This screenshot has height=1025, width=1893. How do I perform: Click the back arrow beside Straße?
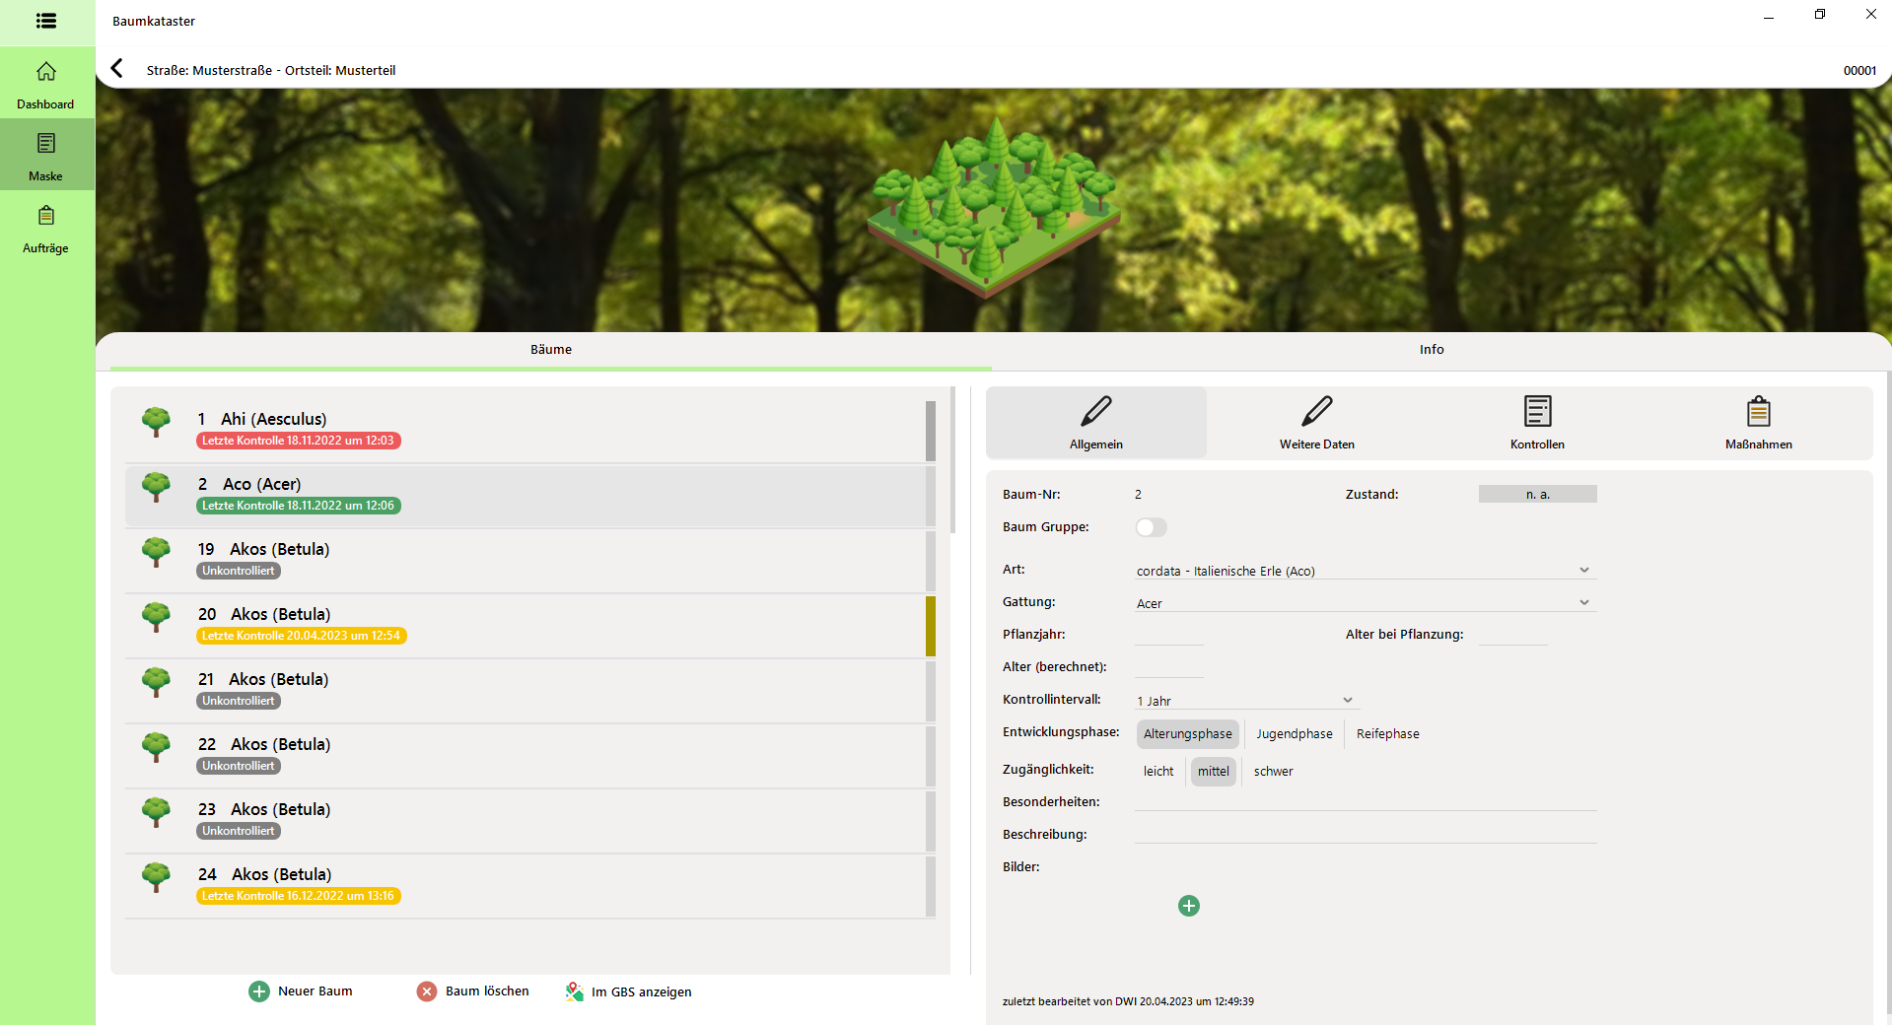pyautogui.click(x=117, y=68)
